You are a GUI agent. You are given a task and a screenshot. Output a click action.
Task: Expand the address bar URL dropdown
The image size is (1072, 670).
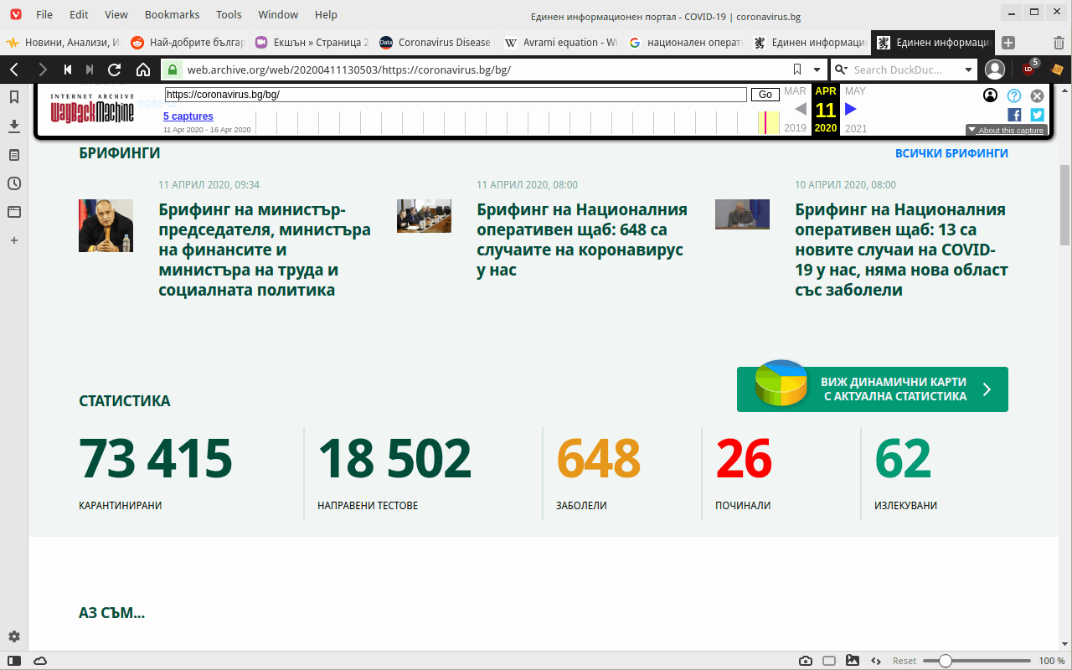(817, 70)
